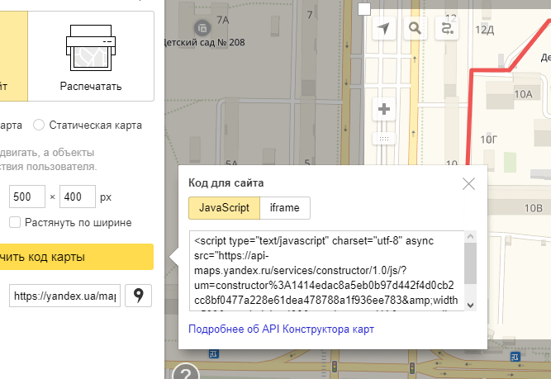This screenshot has width=551, height=379.
Task: Open Подробнее об API Конструктора карт link
Action: tap(282, 329)
